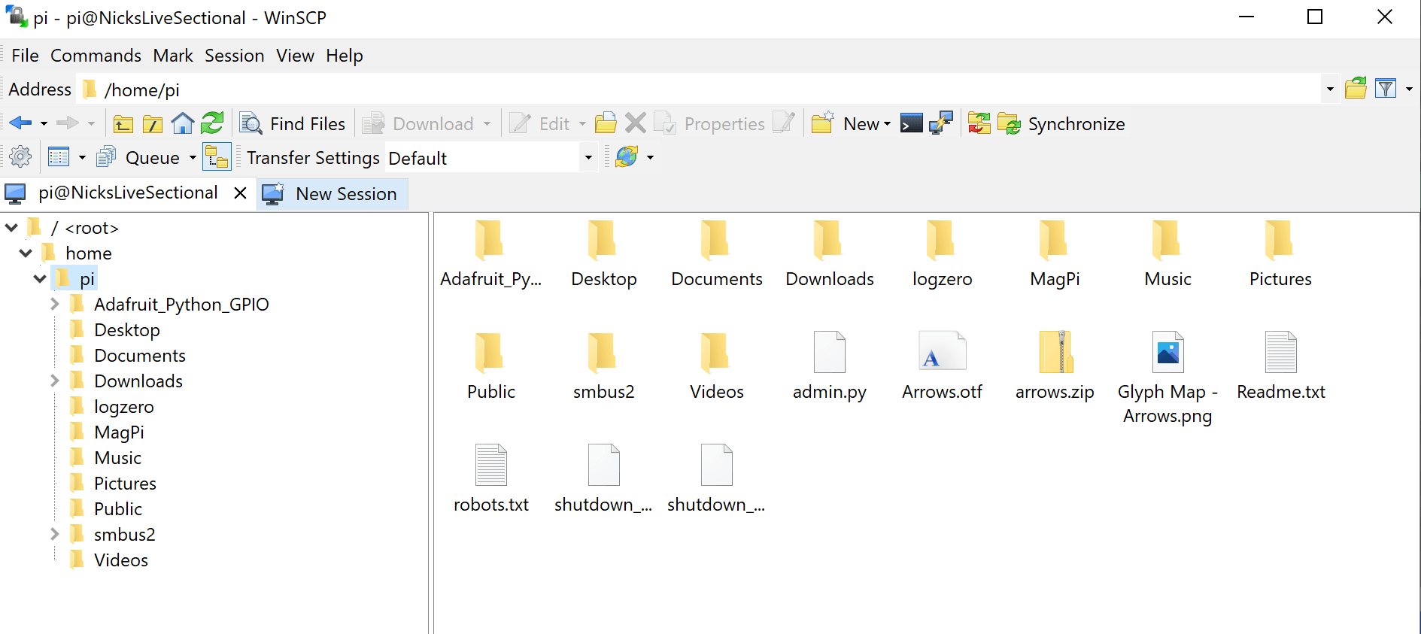Image resolution: width=1421 pixels, height=634 pixels.
Task: Go back using the blue back arrow
Action: (21, 123)
